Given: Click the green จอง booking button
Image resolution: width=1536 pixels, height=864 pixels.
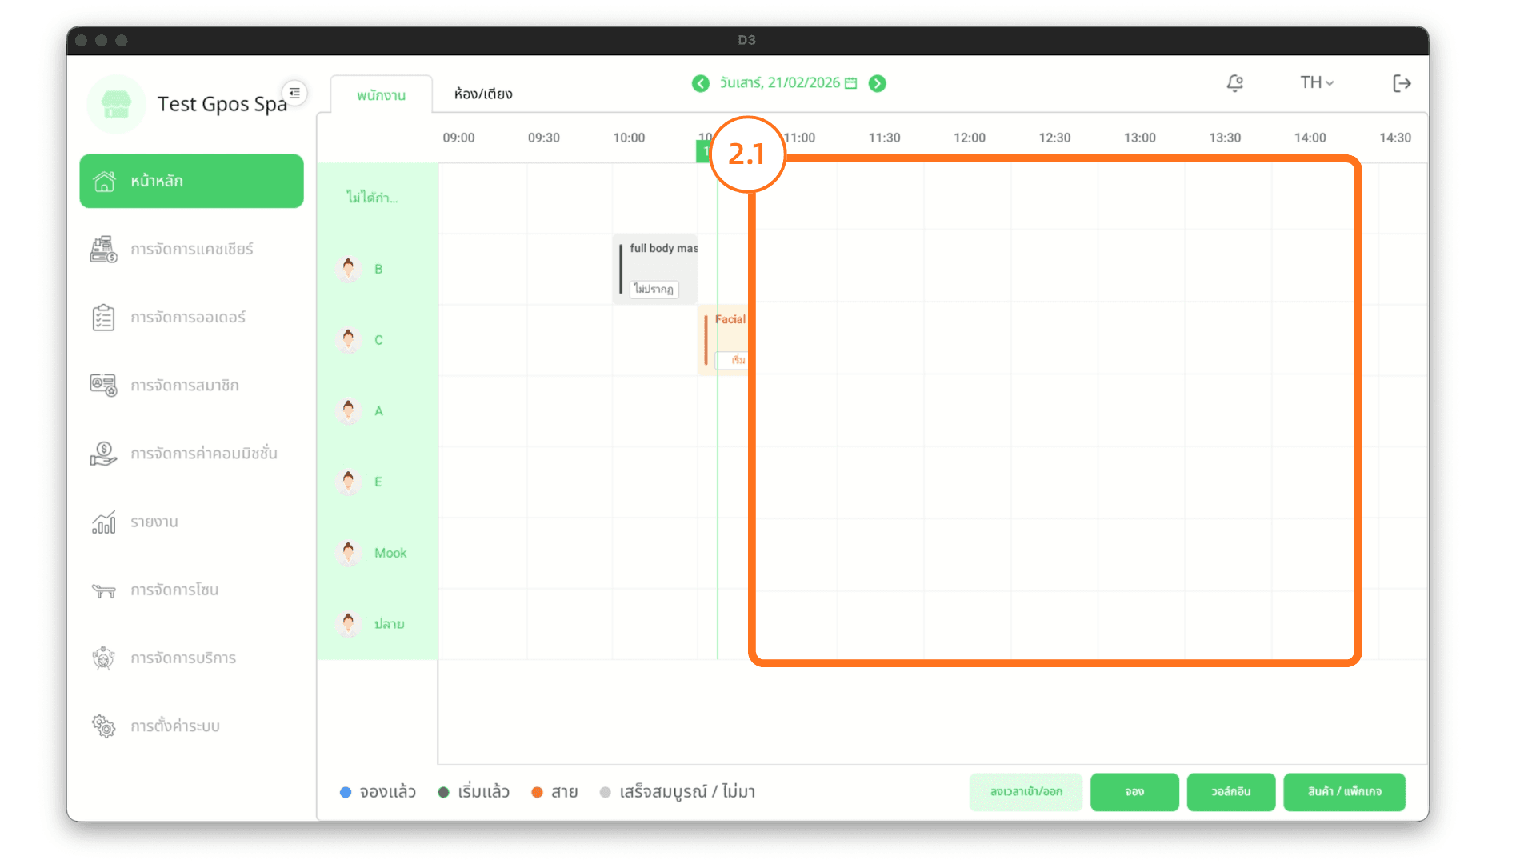Looking at the screenshot, I should click(1134, 792).
